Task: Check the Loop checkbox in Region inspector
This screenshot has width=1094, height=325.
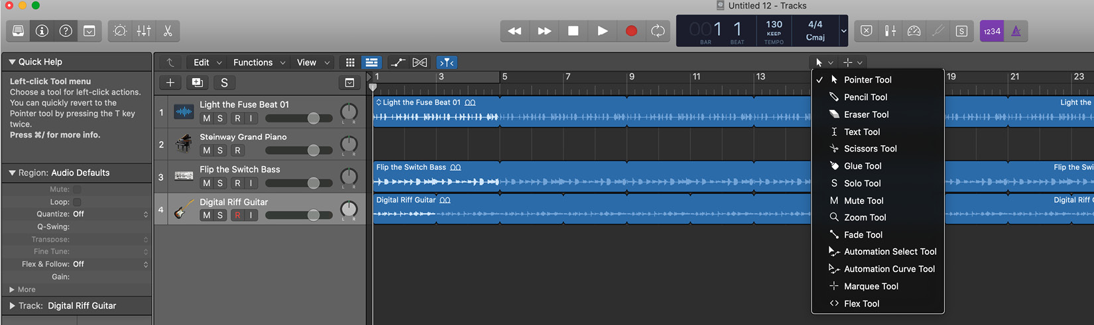Action: (77, 202)
